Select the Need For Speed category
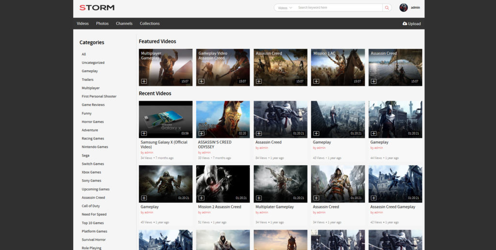 point(94,214)
